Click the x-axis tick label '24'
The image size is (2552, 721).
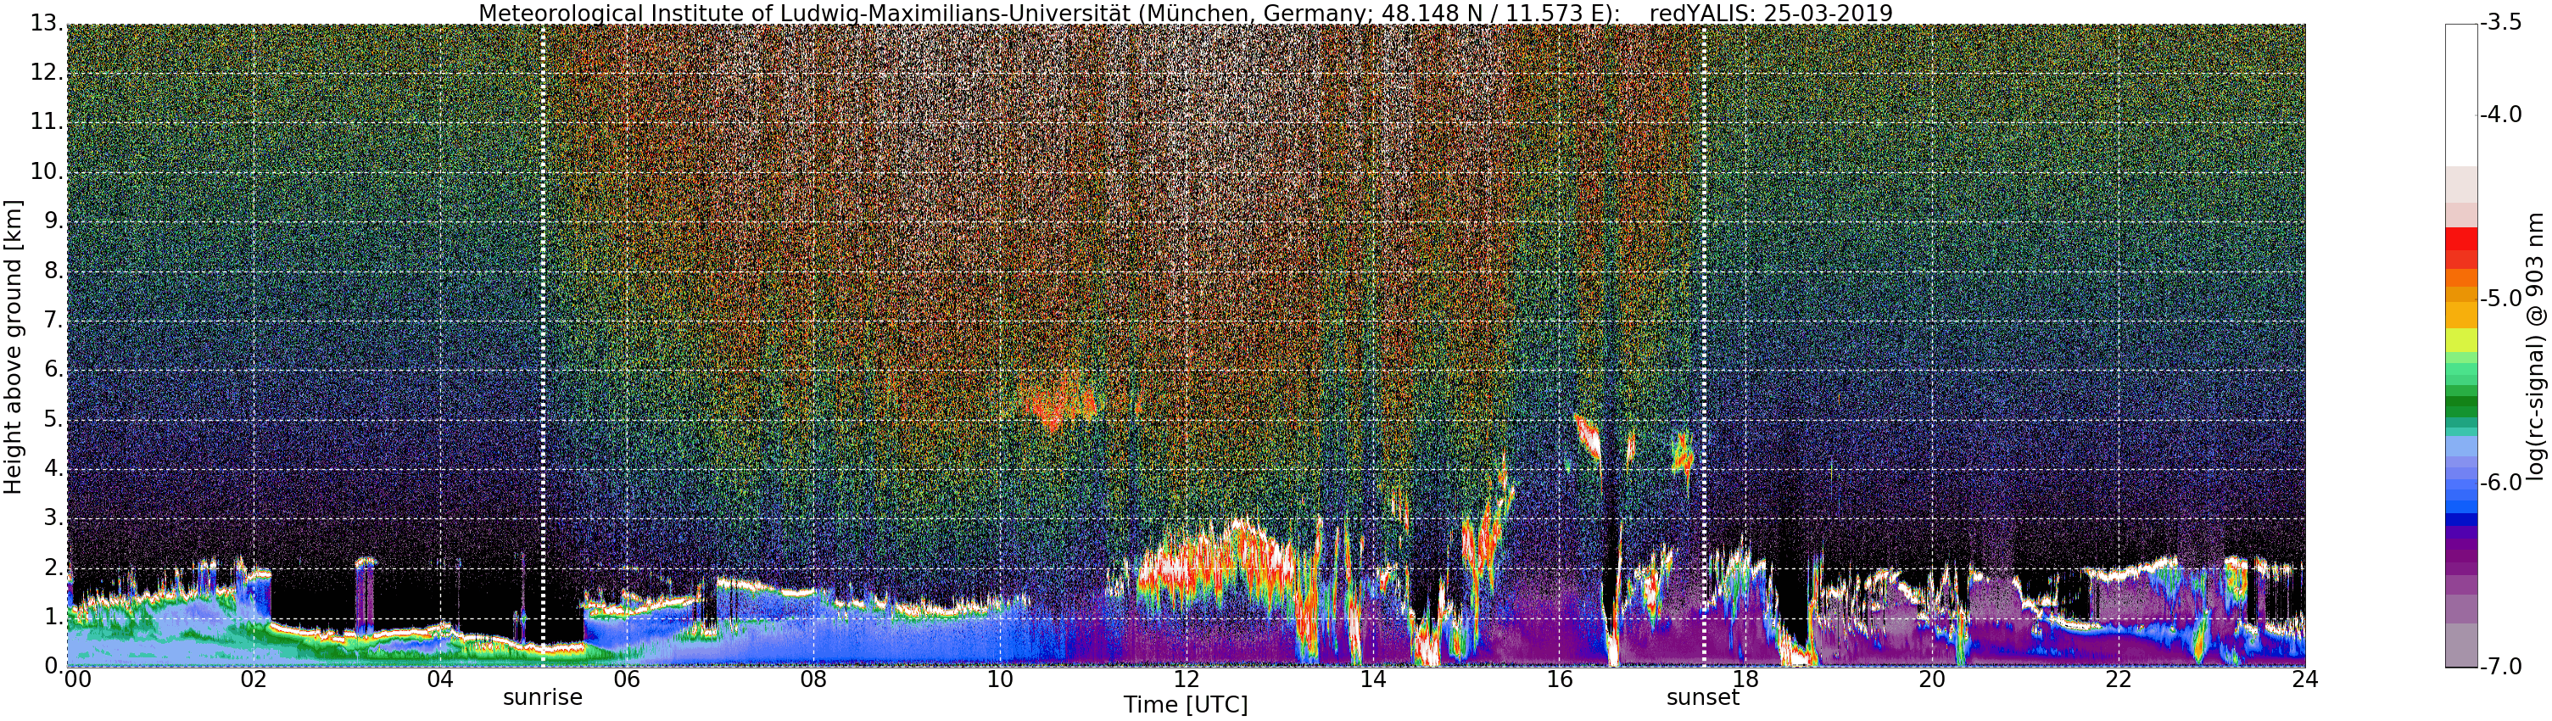[x=2304, y=679]
